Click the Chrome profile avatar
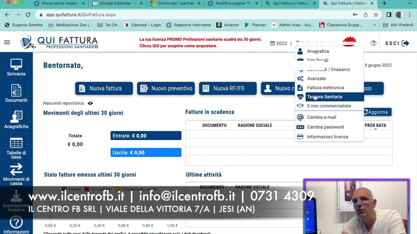This screenshot has width=417, height=234. pos(399,15)
